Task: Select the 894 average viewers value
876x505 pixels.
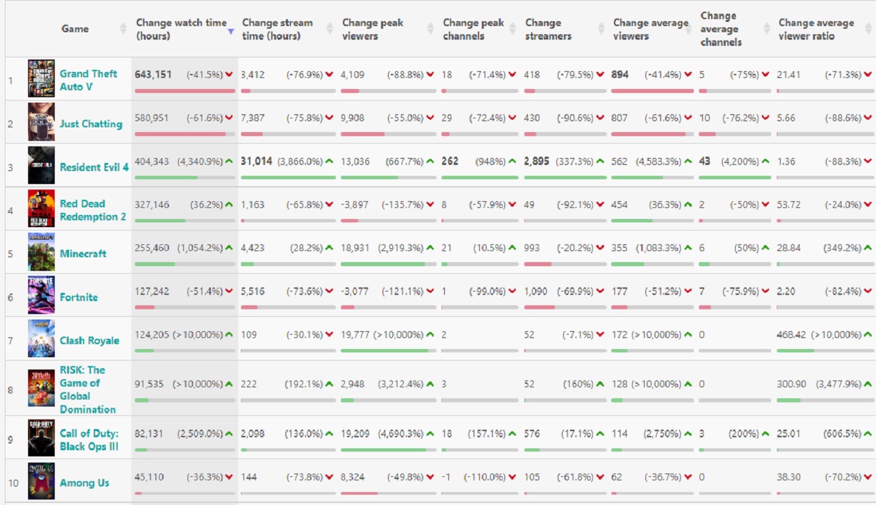Action: [620, 75]
